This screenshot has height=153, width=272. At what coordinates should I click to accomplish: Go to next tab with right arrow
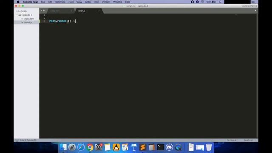coord(44,11)
